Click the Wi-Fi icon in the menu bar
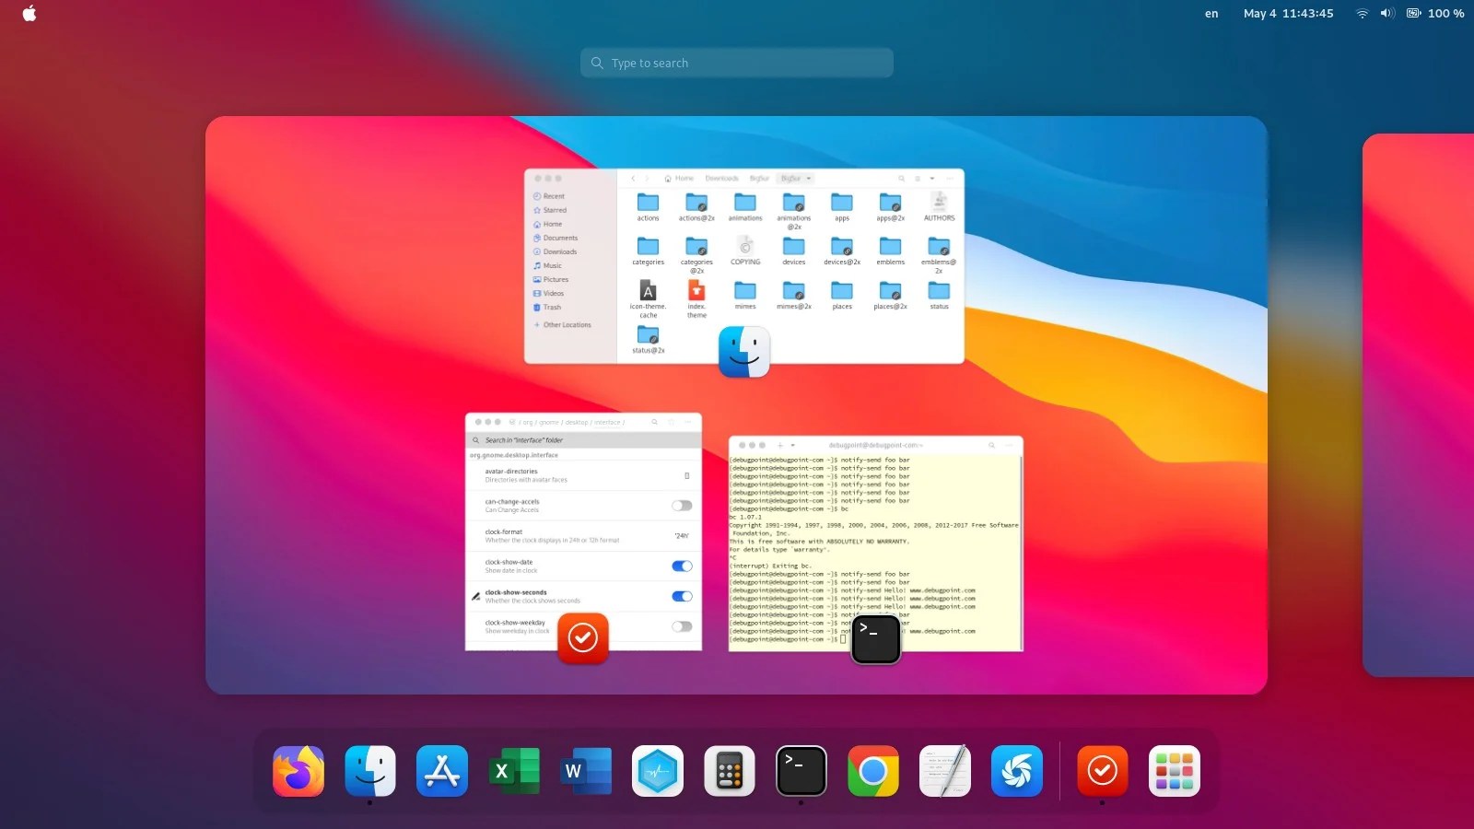Image resolution: width=1474 pixels, height=829 pixels. (1361, 13)
